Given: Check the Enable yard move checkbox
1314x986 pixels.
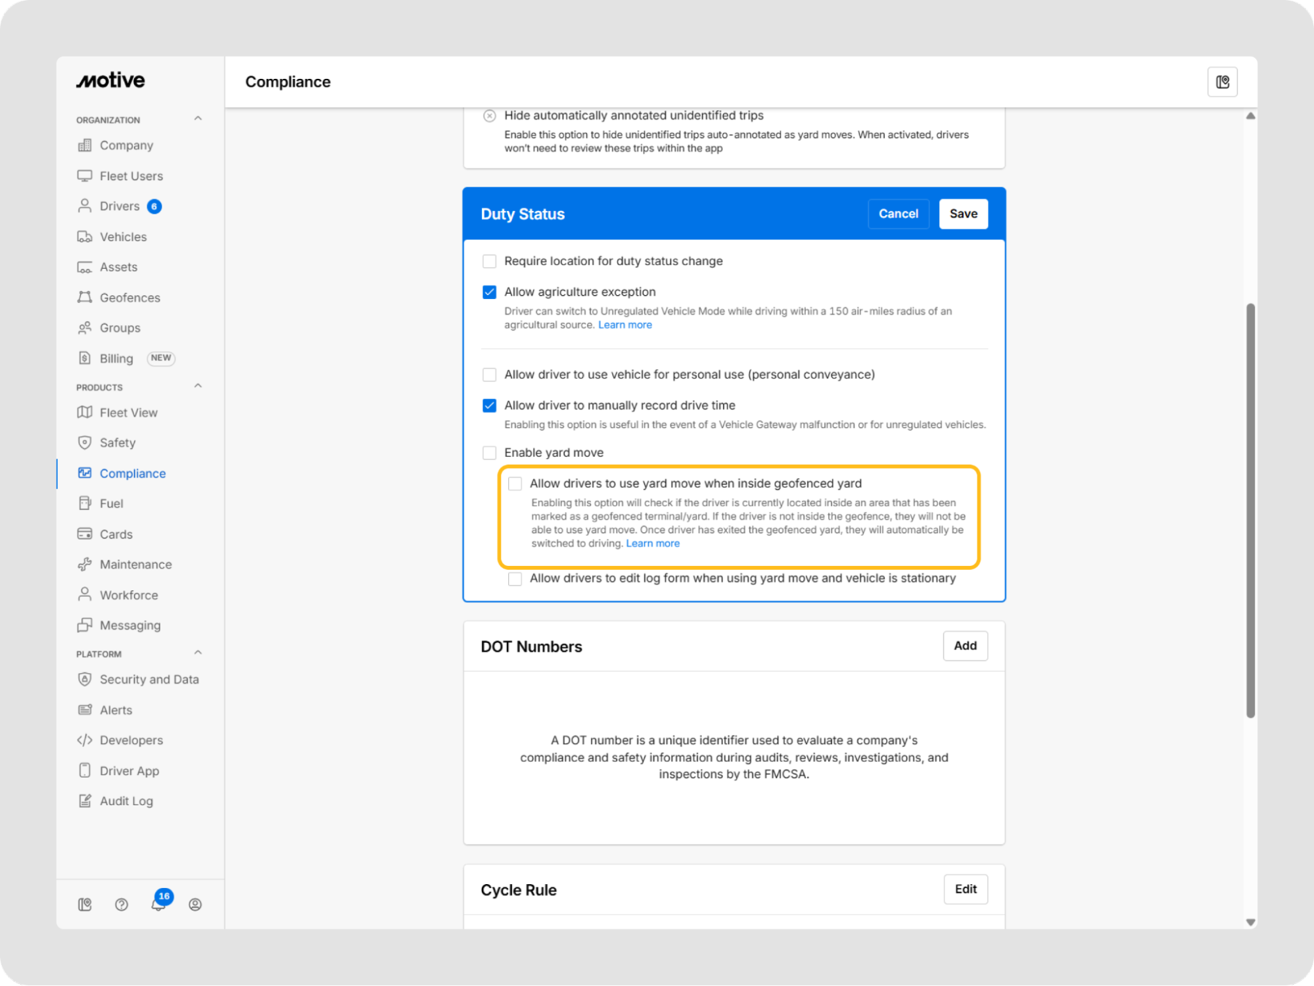Looking at the screenshot, I should point(489,453).
